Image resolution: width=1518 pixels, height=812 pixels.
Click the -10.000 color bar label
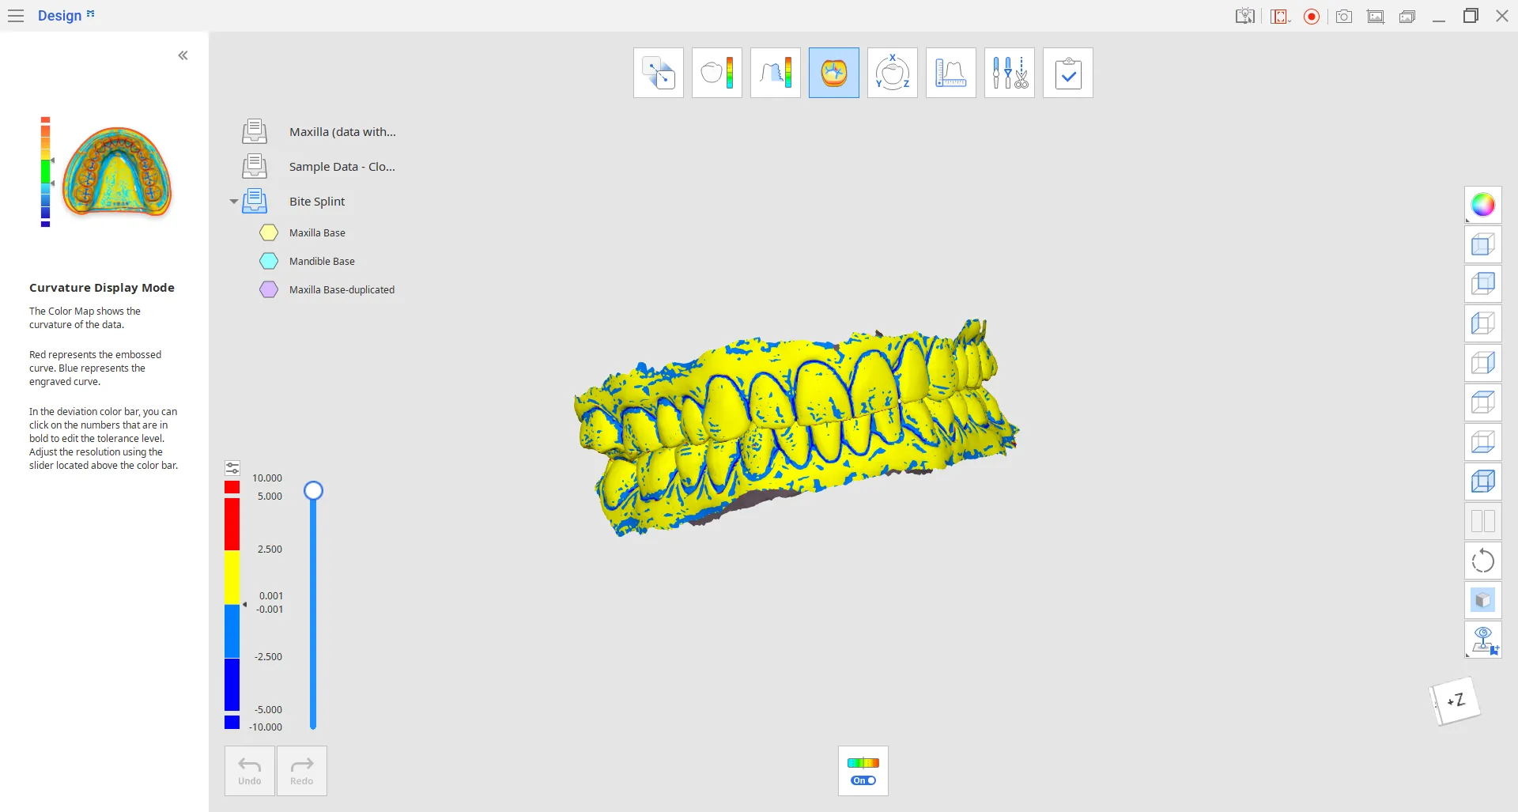266,727
